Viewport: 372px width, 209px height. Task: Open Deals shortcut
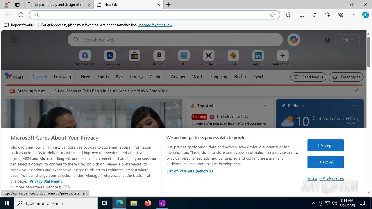tap(233, 58)
